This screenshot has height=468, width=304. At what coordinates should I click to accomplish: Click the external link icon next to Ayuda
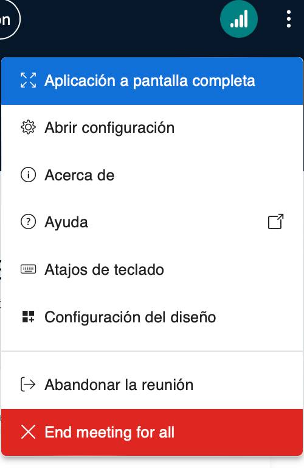(275, 221)
